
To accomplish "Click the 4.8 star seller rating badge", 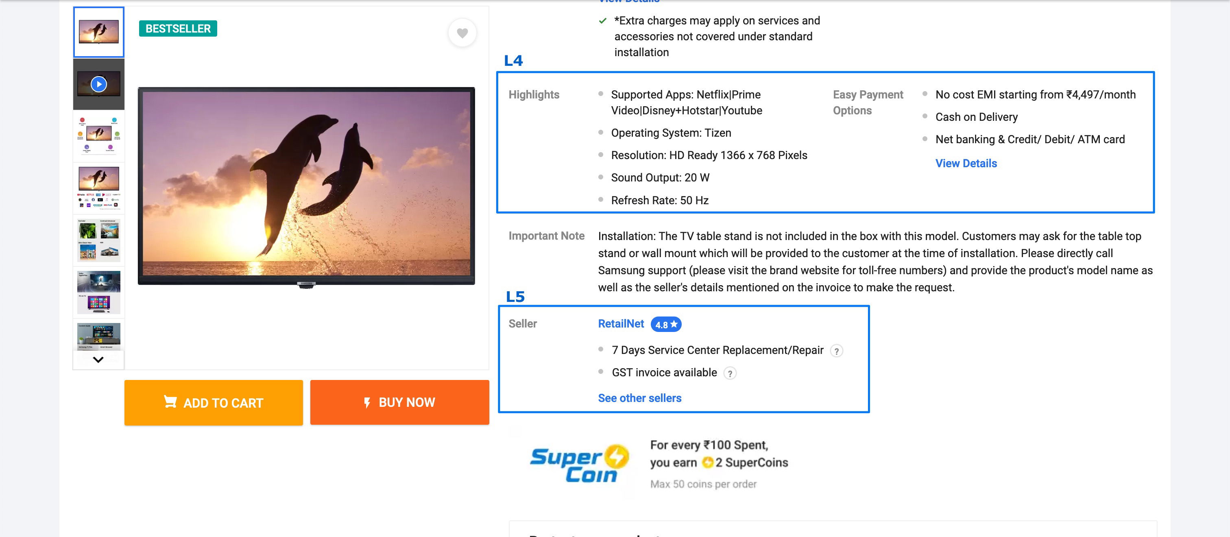I will tap(665, 324).
